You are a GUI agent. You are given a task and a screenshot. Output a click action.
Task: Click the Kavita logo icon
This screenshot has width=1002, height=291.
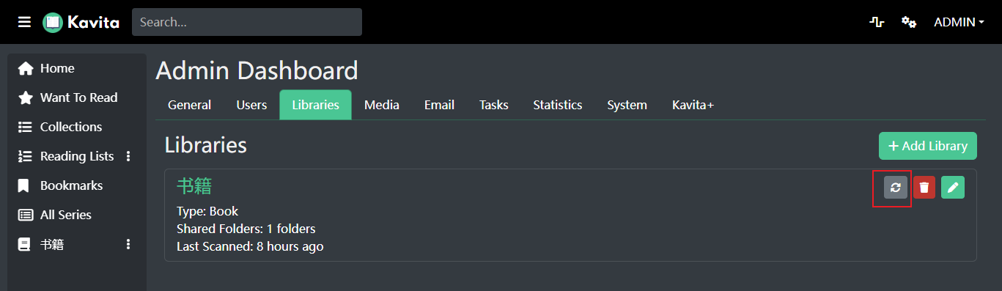(x=53, y=22)
